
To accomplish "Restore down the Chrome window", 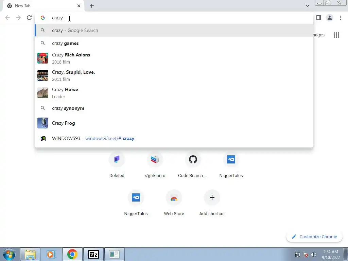I will [x=328, y=3].
